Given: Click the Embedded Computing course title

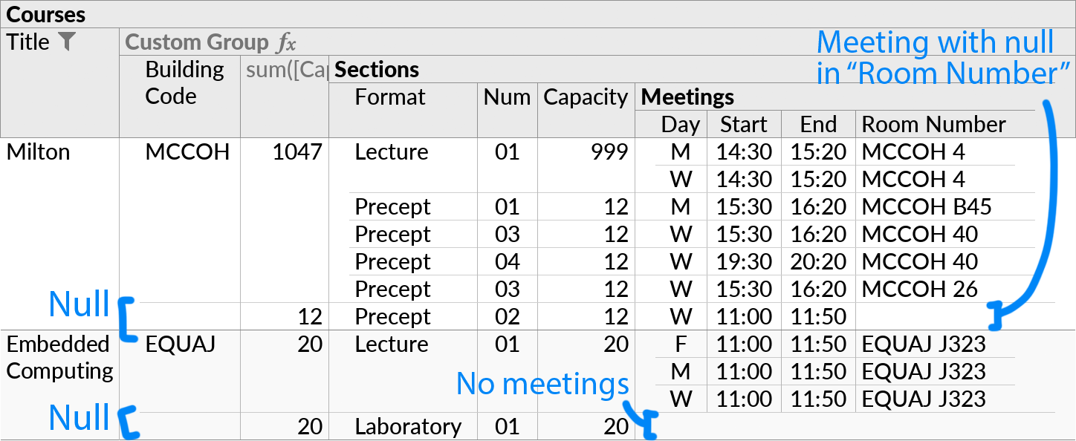Looking at the screenshot, I should [x=59, y=357].
